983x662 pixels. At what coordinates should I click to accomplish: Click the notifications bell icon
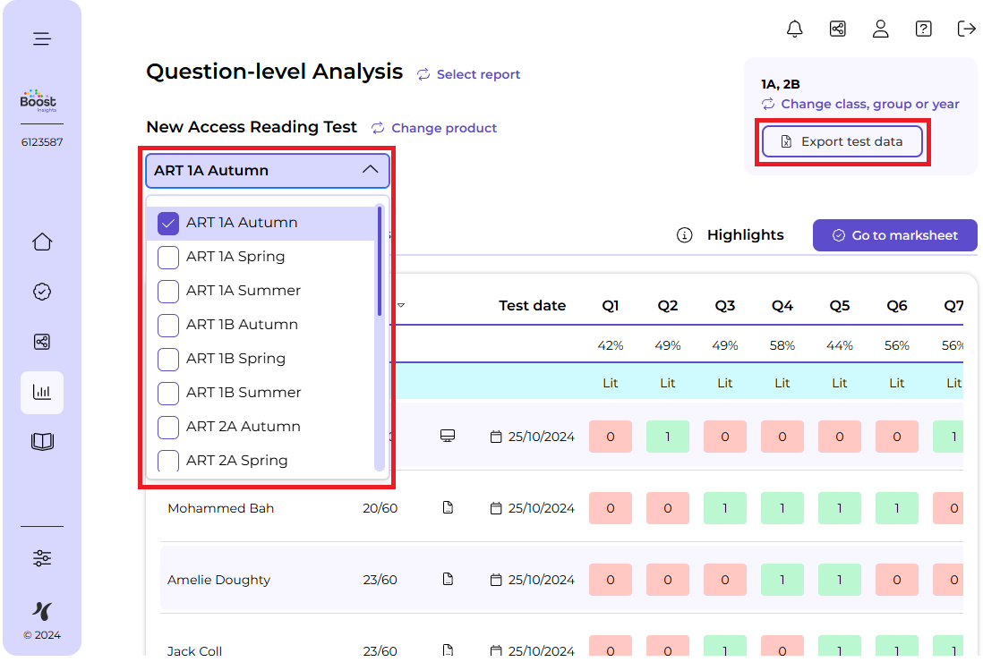pyautogui.click(x=794, y=29)
